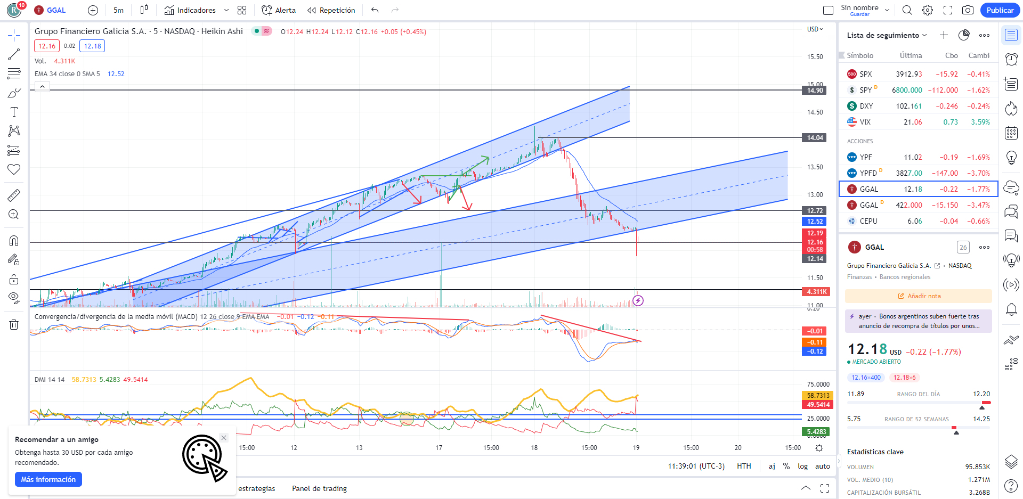
Task: Collapse bottom panel with chevron
Action: pos(806,488)
